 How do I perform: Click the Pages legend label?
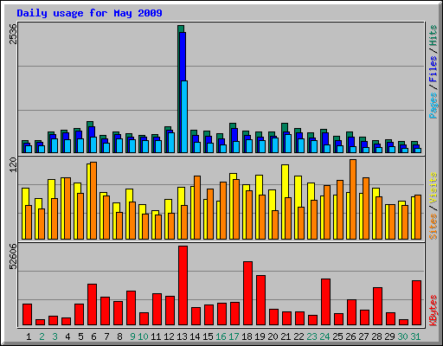click(433, 106)
